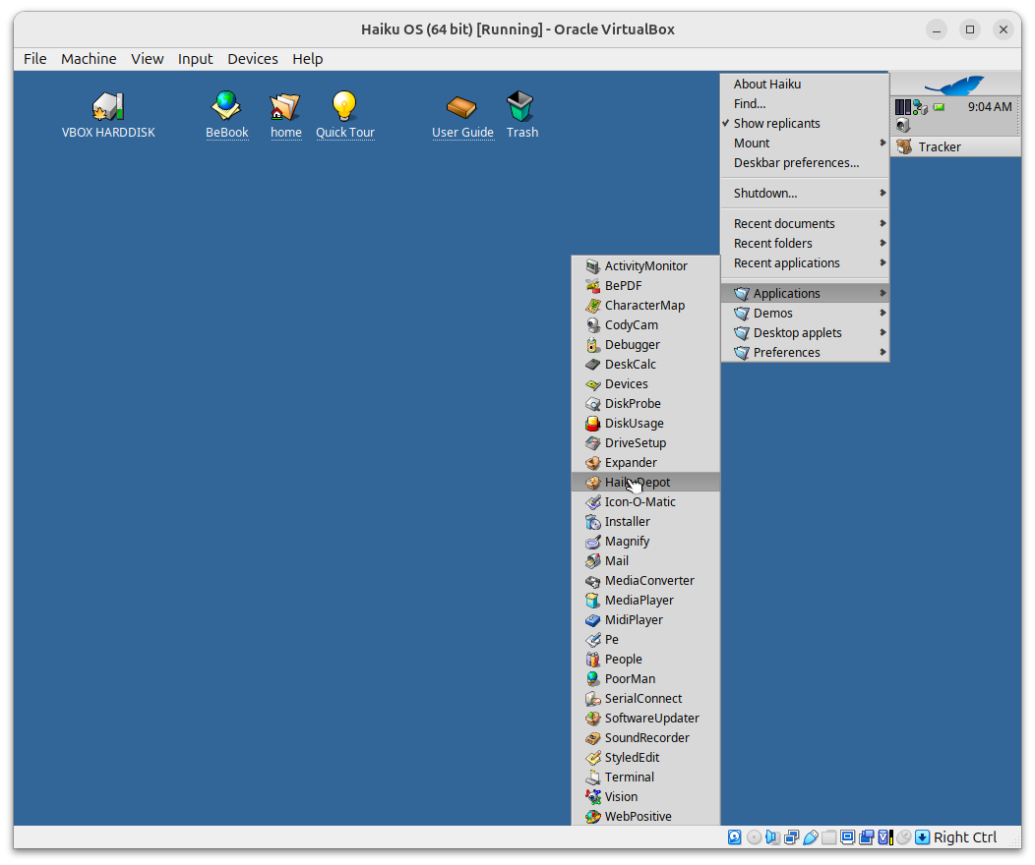Open the VirtualBox Machine menu
The width and height of the screenshot is (1035, 865).
89,59
